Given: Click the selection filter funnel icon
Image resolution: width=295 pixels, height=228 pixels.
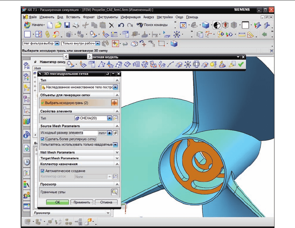Looking at the screenshot, I should (115, 44).
